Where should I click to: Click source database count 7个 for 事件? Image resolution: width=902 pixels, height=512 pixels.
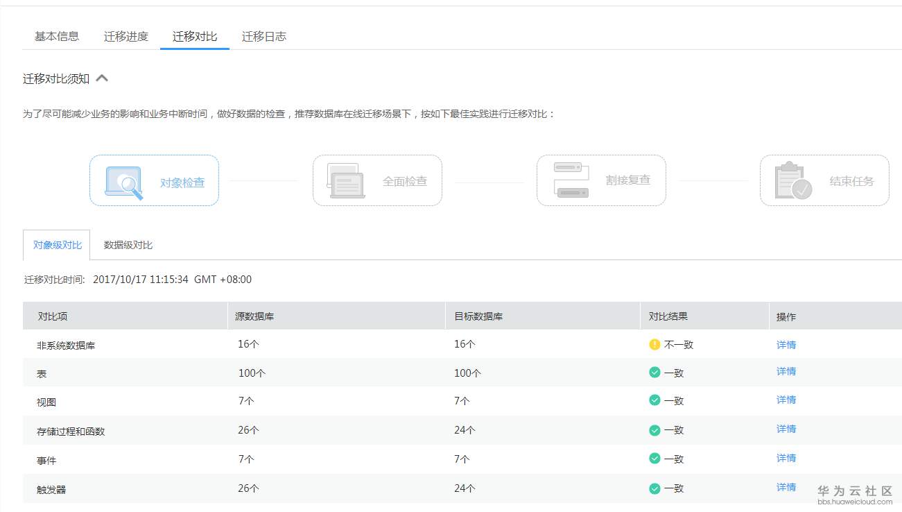tap(246, 459)
